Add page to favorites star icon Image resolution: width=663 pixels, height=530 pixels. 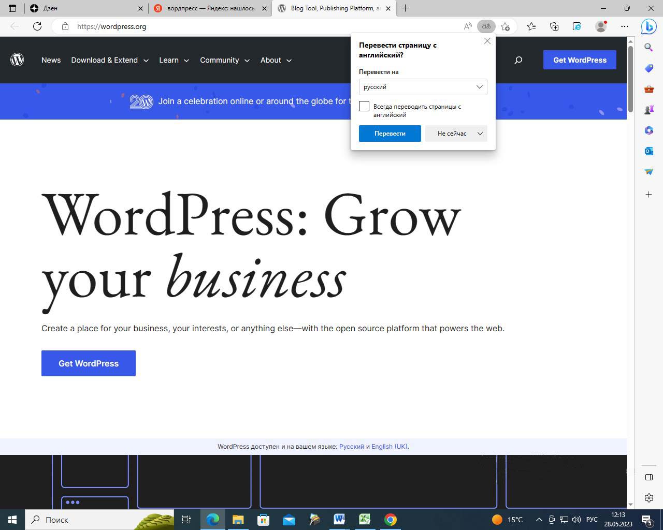(x=506, y=26)
